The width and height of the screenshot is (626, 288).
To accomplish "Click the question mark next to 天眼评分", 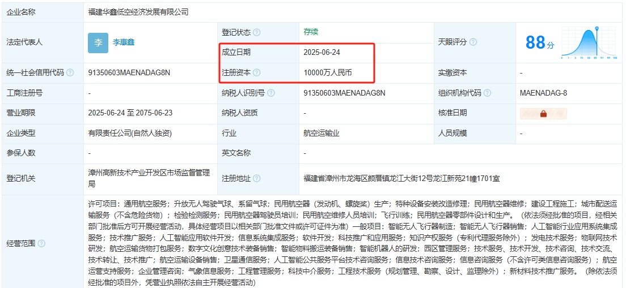I will [473, 42].
